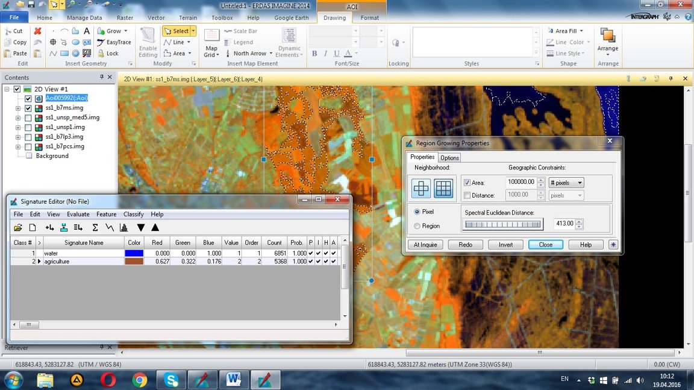Open Evaluate menu in Signature Editor
The height and width of the screenshot is (390, 694).
point(78,214)
